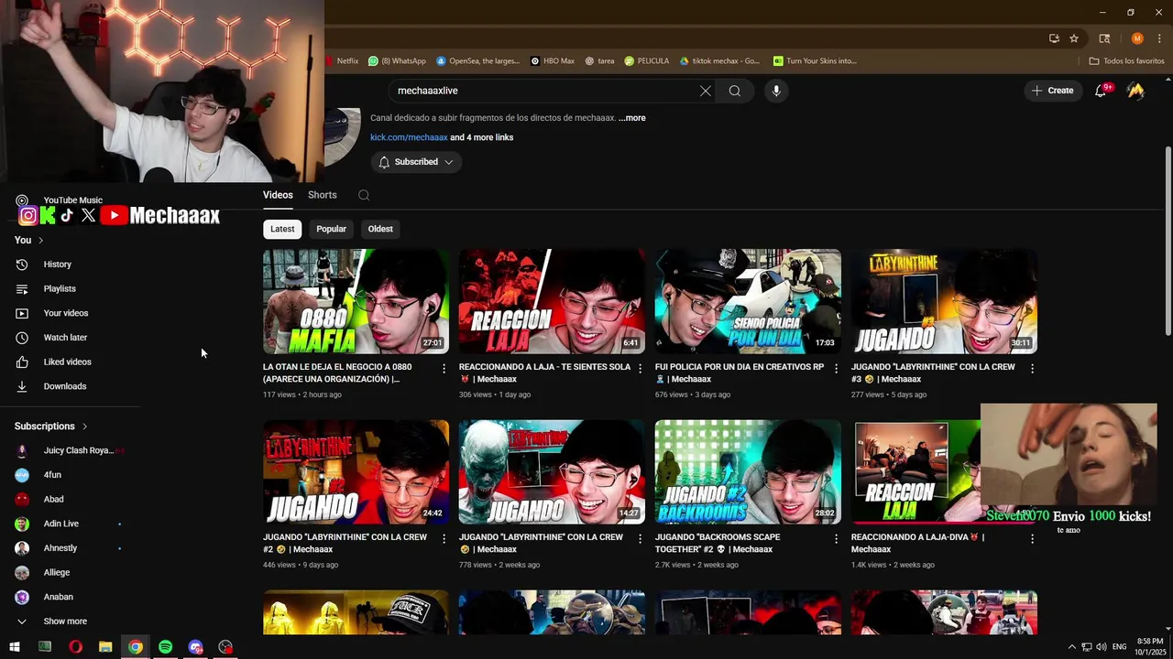Open HBO Max bookmark
Image resolution: width=1173 pixels, height=659 pixels.
point(553,61)
